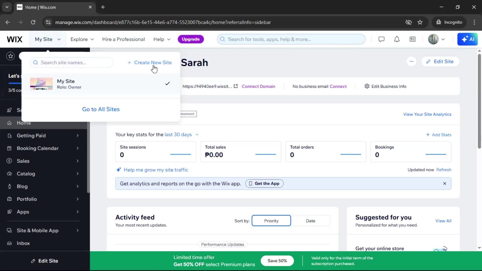Click Get the App button
Image resolution: width=482 pixels, height=271 pixels.
coord(264,183)
